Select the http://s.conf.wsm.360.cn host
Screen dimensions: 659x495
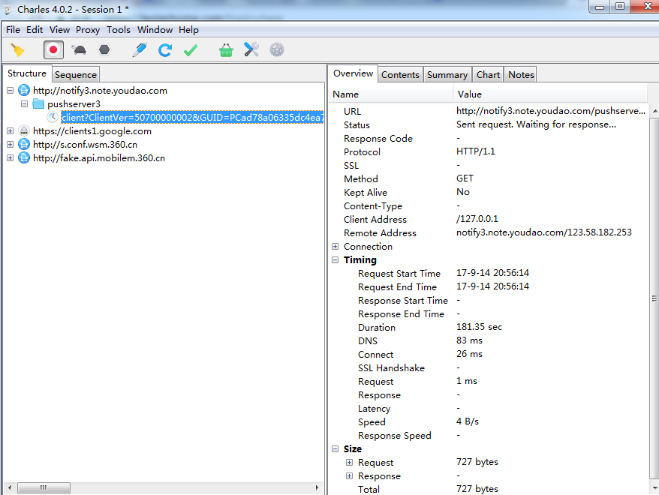tap(86, 145)
